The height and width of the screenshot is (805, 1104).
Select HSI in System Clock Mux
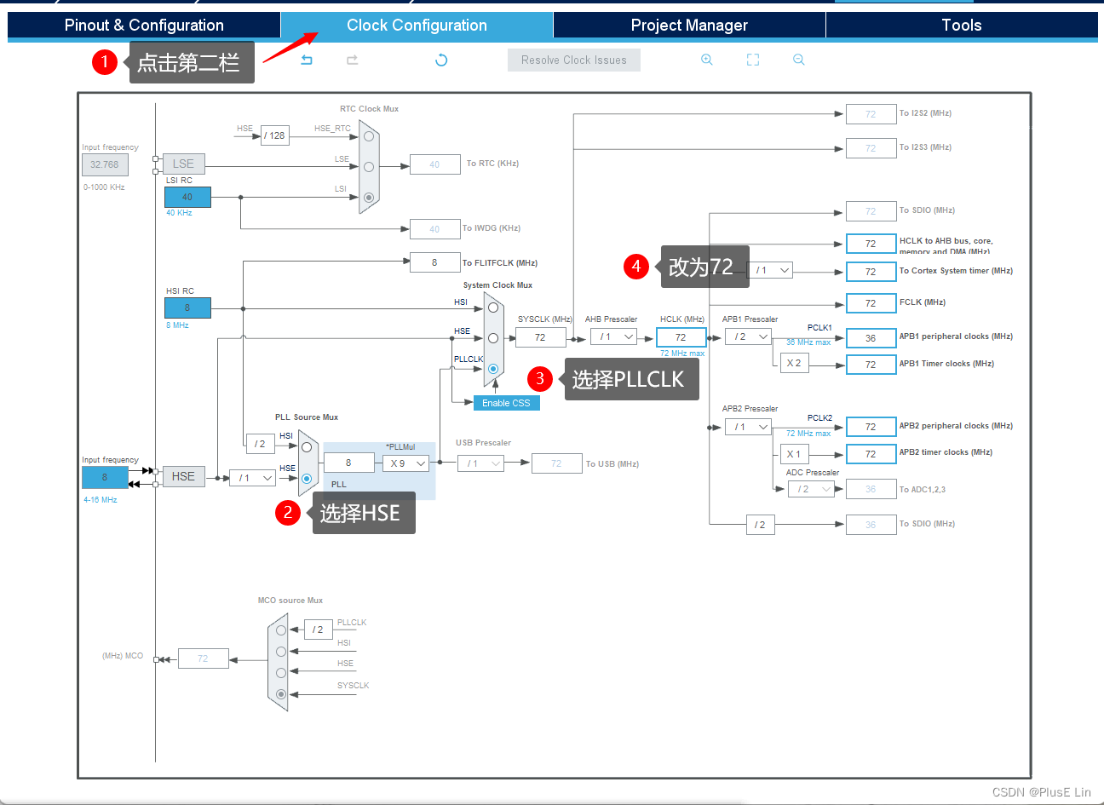point(493,308)
